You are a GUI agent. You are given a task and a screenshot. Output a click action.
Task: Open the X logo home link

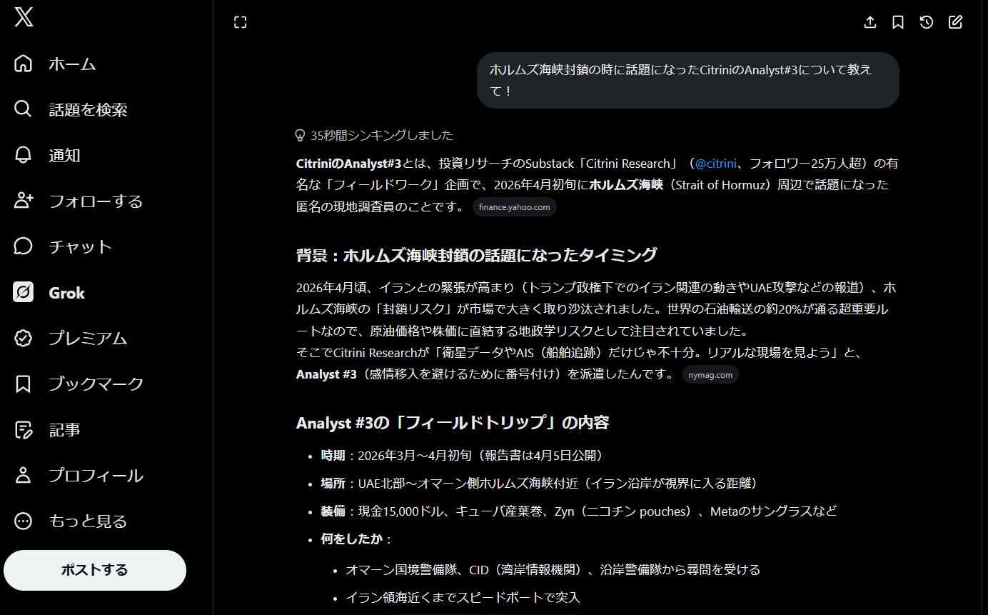point(24,16)
